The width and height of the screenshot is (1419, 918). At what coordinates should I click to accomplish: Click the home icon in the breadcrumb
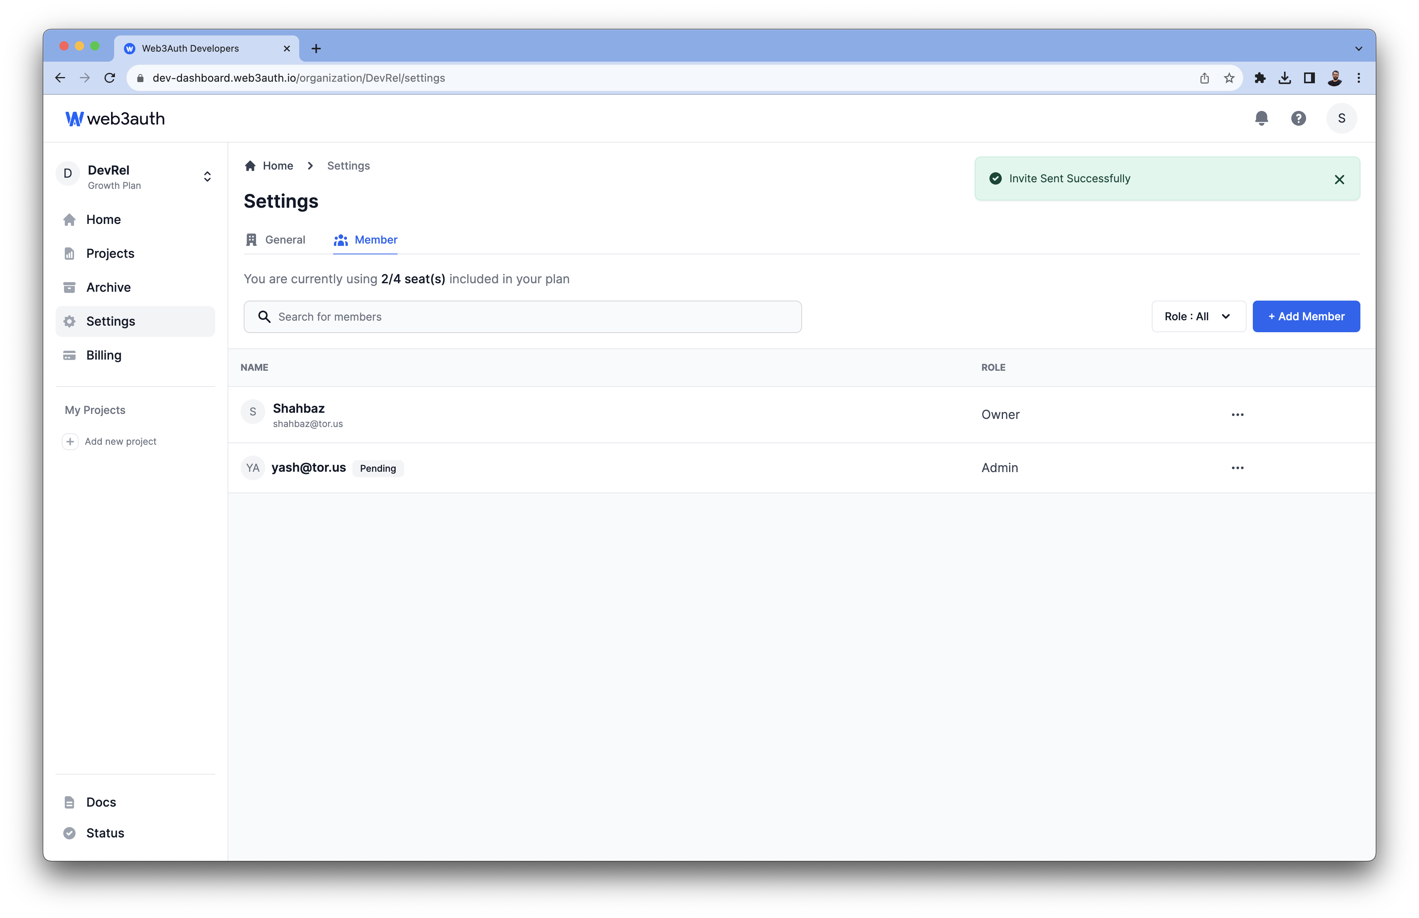point(250,166)
